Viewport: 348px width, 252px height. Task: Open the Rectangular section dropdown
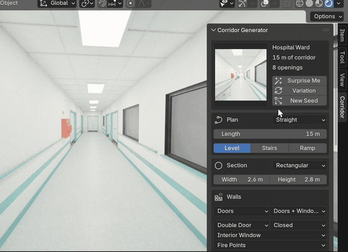[300, 166]
